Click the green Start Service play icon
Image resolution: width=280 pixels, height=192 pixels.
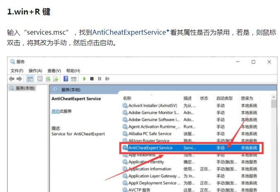[84, 78]
